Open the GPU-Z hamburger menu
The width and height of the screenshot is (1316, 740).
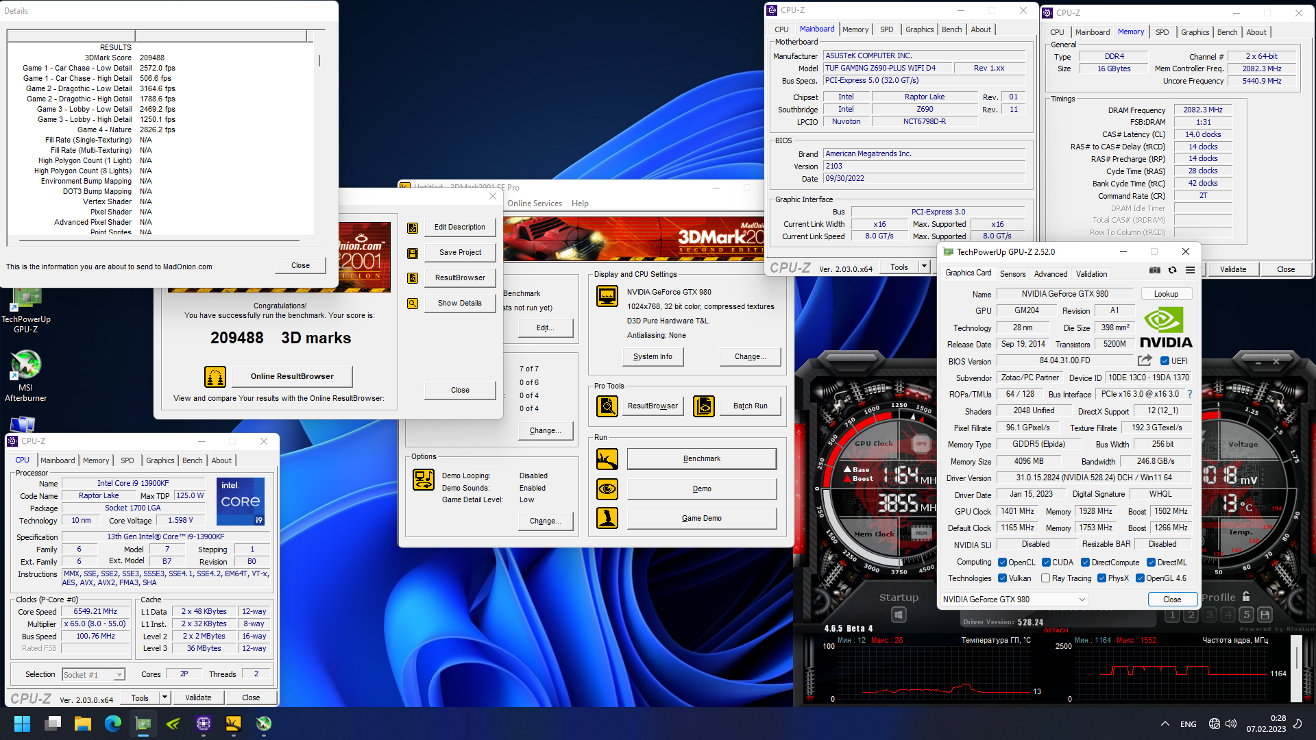(1191, 270)
